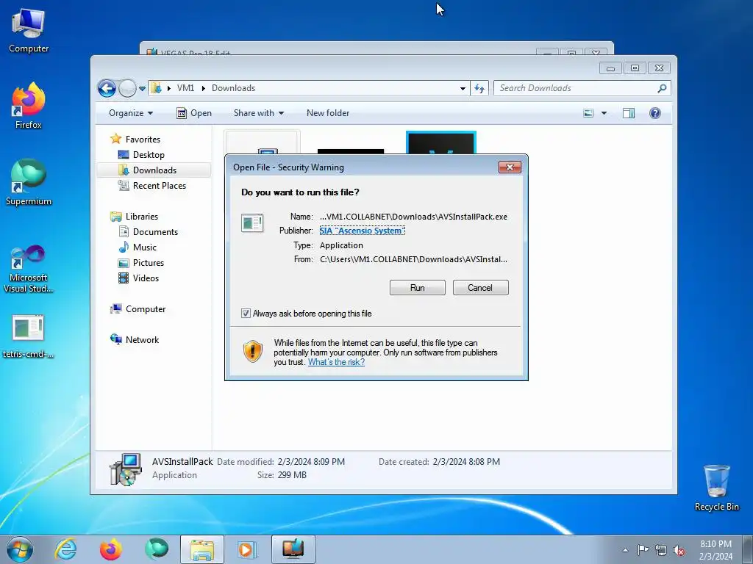Click Cancel in the Security Warning dialog

tap(480, 288)
